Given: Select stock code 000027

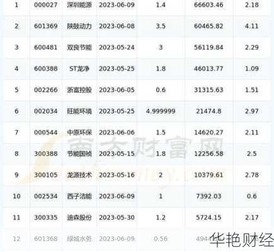Looking at the screenshot, I should point(46,5).
